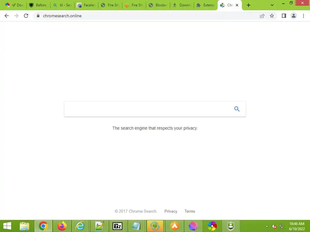The width and height of the screenshot is (310, 232).
Task: Open Google Chrome taskbar icon
Action: pos(43,226)
